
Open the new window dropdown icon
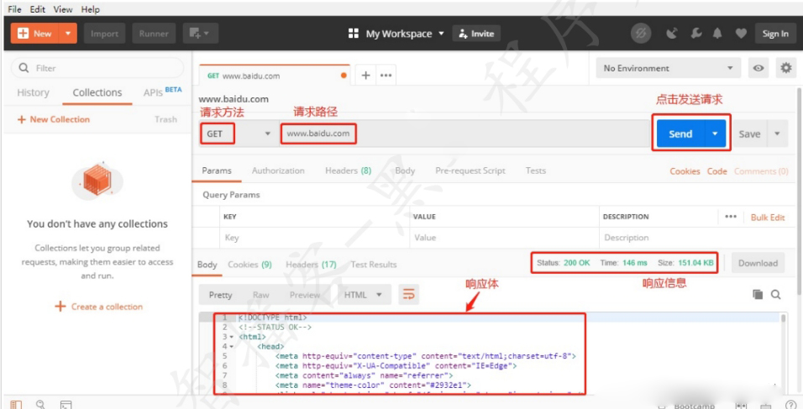pyautogui.click(x=200, y=34)
